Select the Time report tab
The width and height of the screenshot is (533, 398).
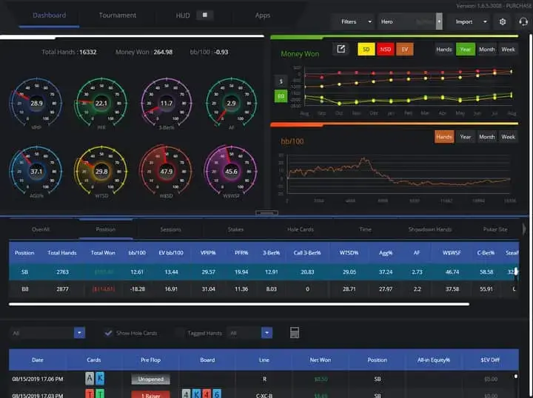coord(366,229)
